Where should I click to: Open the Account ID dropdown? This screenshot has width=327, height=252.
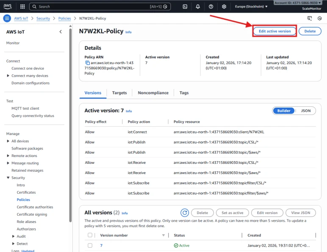click(x=297, y=3)
